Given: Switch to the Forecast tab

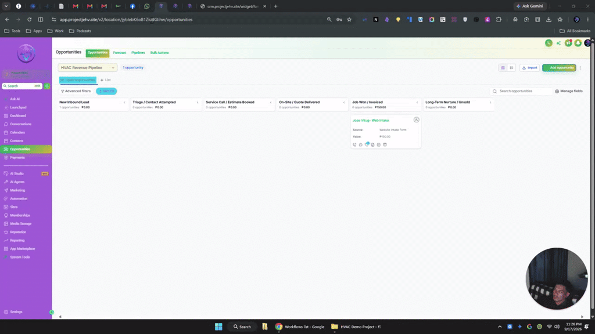Looking at the screenshot, I should pyautogui.click(x=119, y=53).
